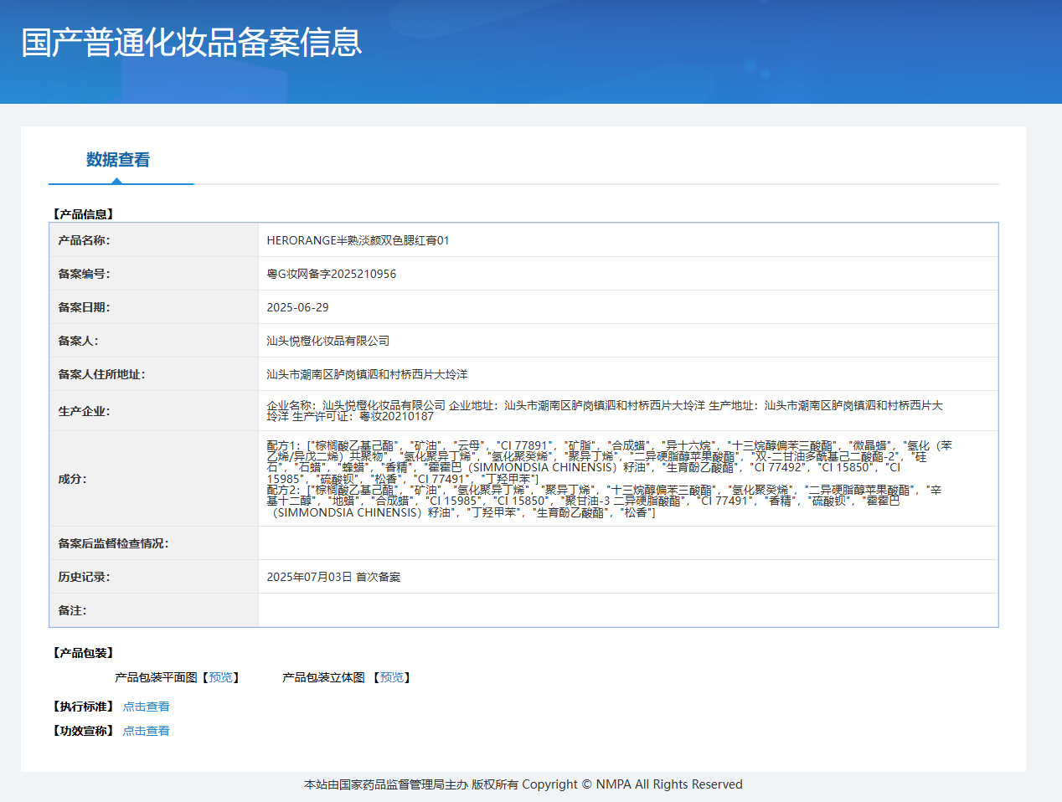Select product name HERORANGE半熟淡颜双色腮红膏01
The image size is (1062, 802).
click(358, 240)
